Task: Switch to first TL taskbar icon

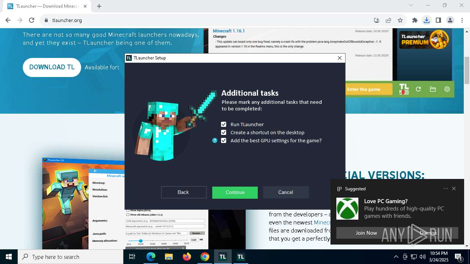Action: click(x=223, y=257)
